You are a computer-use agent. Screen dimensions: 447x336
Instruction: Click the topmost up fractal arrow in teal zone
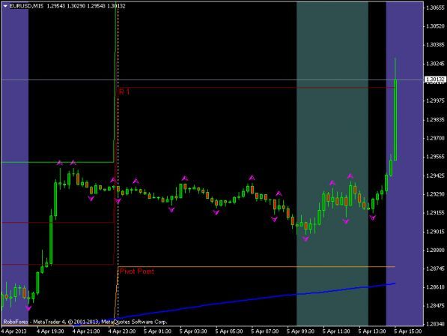tap(350, 175)
